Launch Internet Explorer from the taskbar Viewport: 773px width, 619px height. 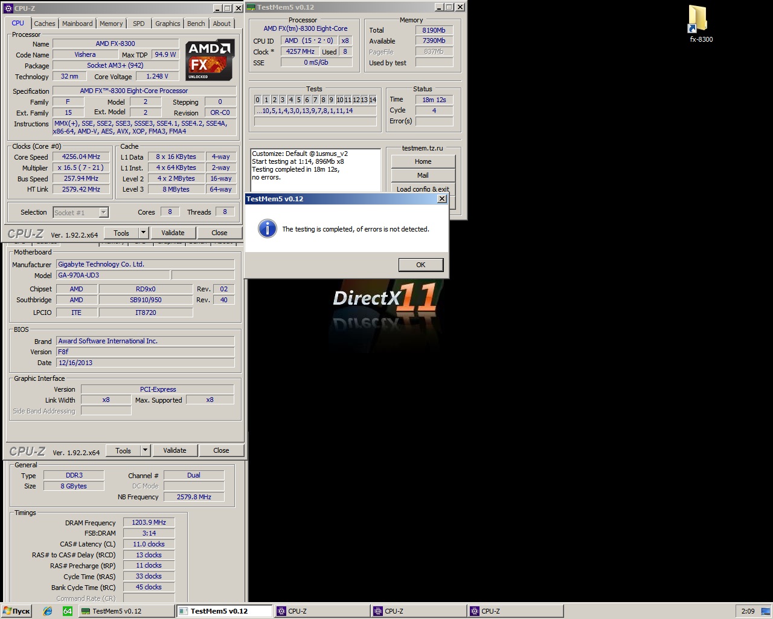pos(48,611)
